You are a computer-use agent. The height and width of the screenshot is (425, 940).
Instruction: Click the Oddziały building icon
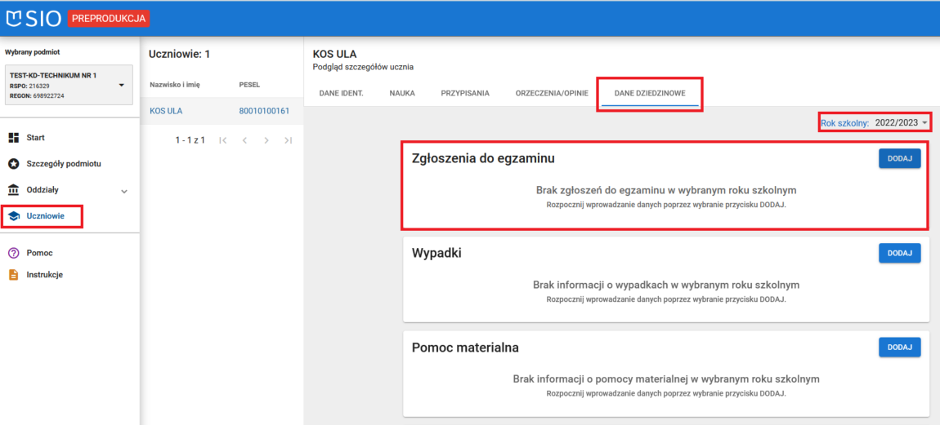click(13, 190)
